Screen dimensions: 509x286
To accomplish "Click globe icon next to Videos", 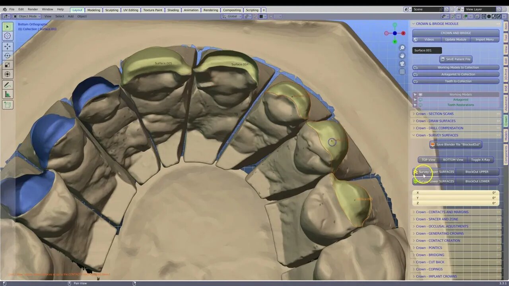I will pyautogui.click(x=416, y=39).
